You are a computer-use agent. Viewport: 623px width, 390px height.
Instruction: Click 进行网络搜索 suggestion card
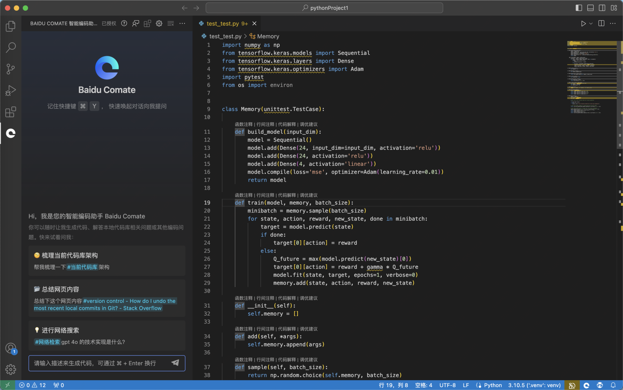tap(107, 335)
